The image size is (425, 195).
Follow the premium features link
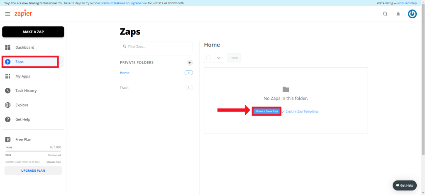point(113,3)
